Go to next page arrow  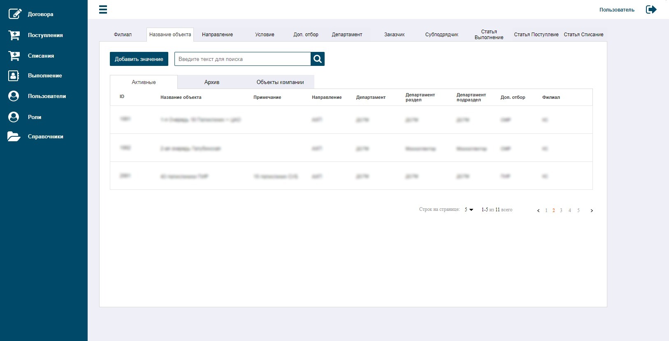click(592, 210)
